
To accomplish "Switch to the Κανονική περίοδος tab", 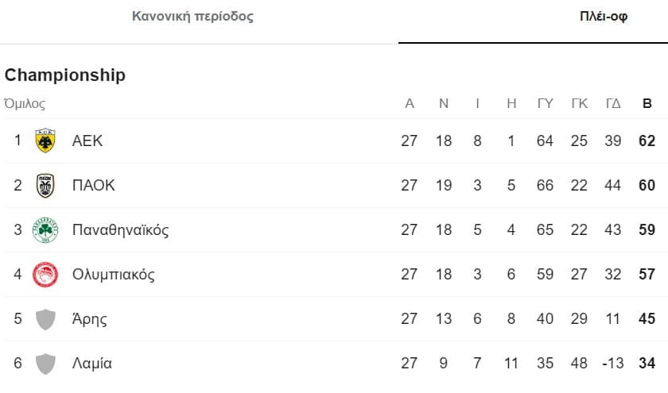I will (x=192, y=17).
